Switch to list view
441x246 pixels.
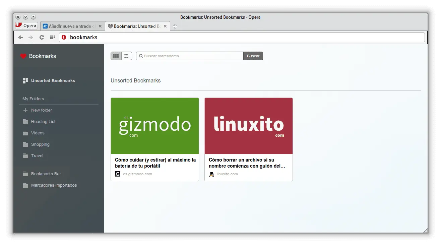click(x=126, y=56)
